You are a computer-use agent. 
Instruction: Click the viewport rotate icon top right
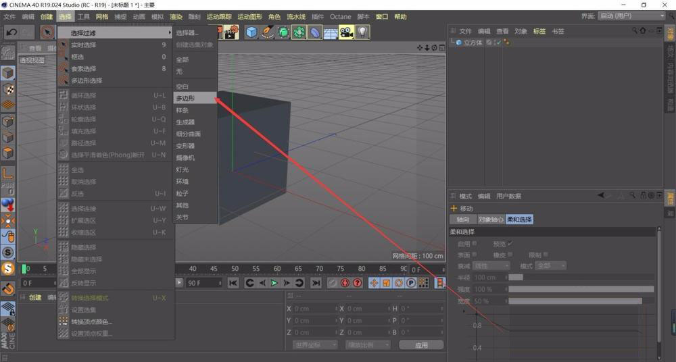434,48
